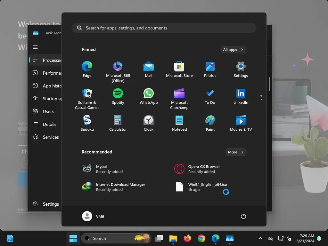The image size is (328, 246).
Task: Click the Windows Start button on taskbar
Action: pos(73,238)
